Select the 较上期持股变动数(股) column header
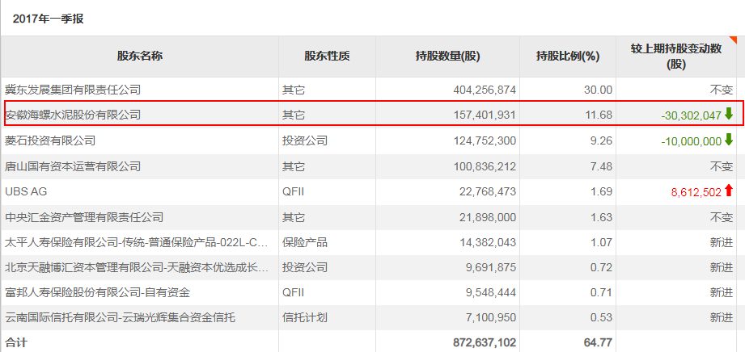This screenshot has height=352, width=745. (x=676, y=57)
